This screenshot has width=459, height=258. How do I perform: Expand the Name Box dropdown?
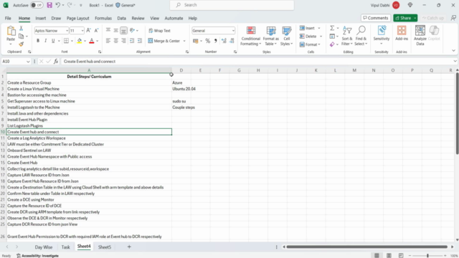pyautogui.click(x=28, y=62)
